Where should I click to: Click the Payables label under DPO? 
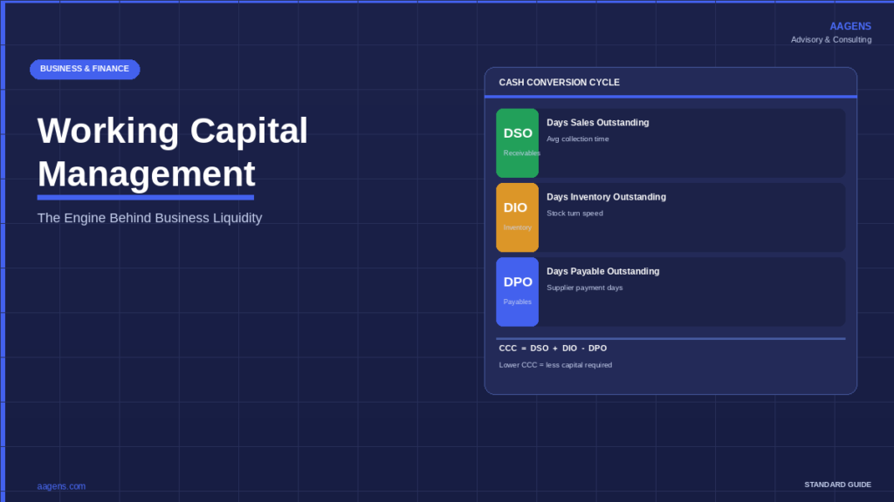(x=517, y=302)
